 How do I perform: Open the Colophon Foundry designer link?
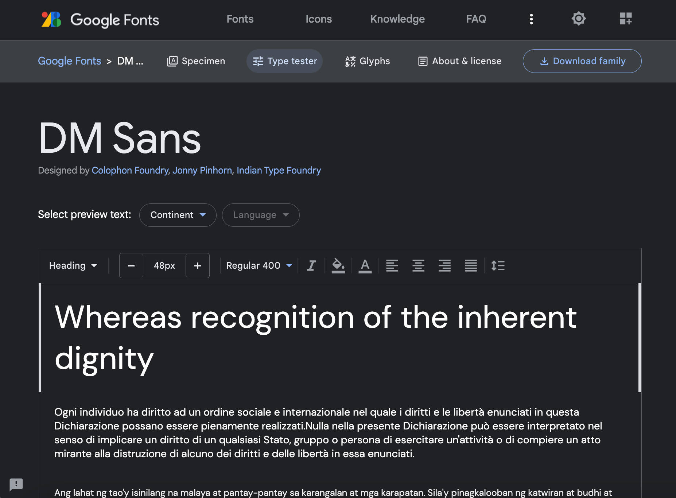coord(129,170)
